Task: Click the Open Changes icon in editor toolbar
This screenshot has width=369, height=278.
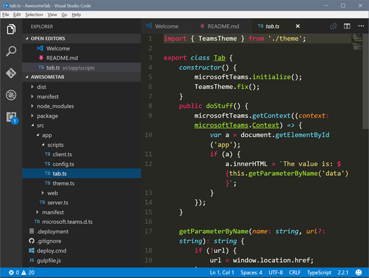Action: [x=333, y=26]
